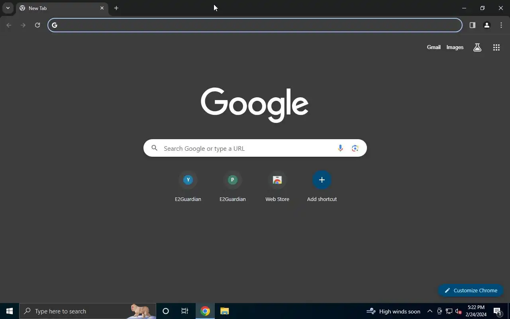This screenshot has height=319, width=510.
Task: Click the Meet Now camera tray icon
Action: pyautogui.click(x=439, y=311)
